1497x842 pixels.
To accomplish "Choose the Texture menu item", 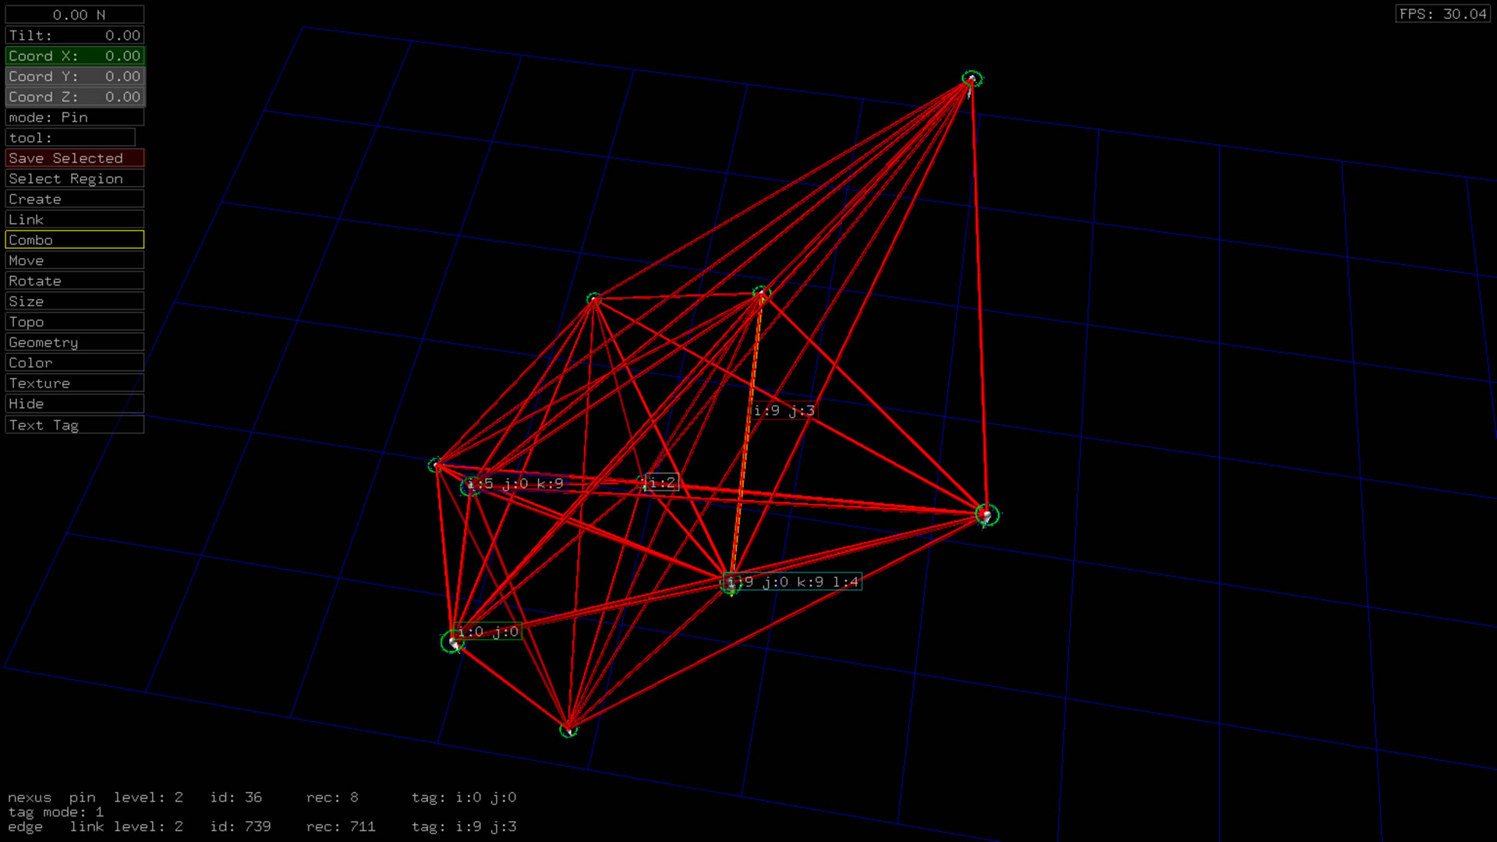I will click(x=74, y=384).
